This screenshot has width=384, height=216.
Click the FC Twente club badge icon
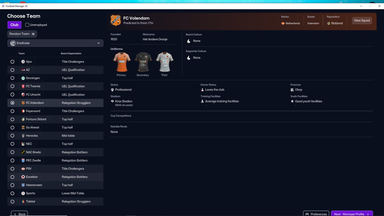[x=23, y=86]
